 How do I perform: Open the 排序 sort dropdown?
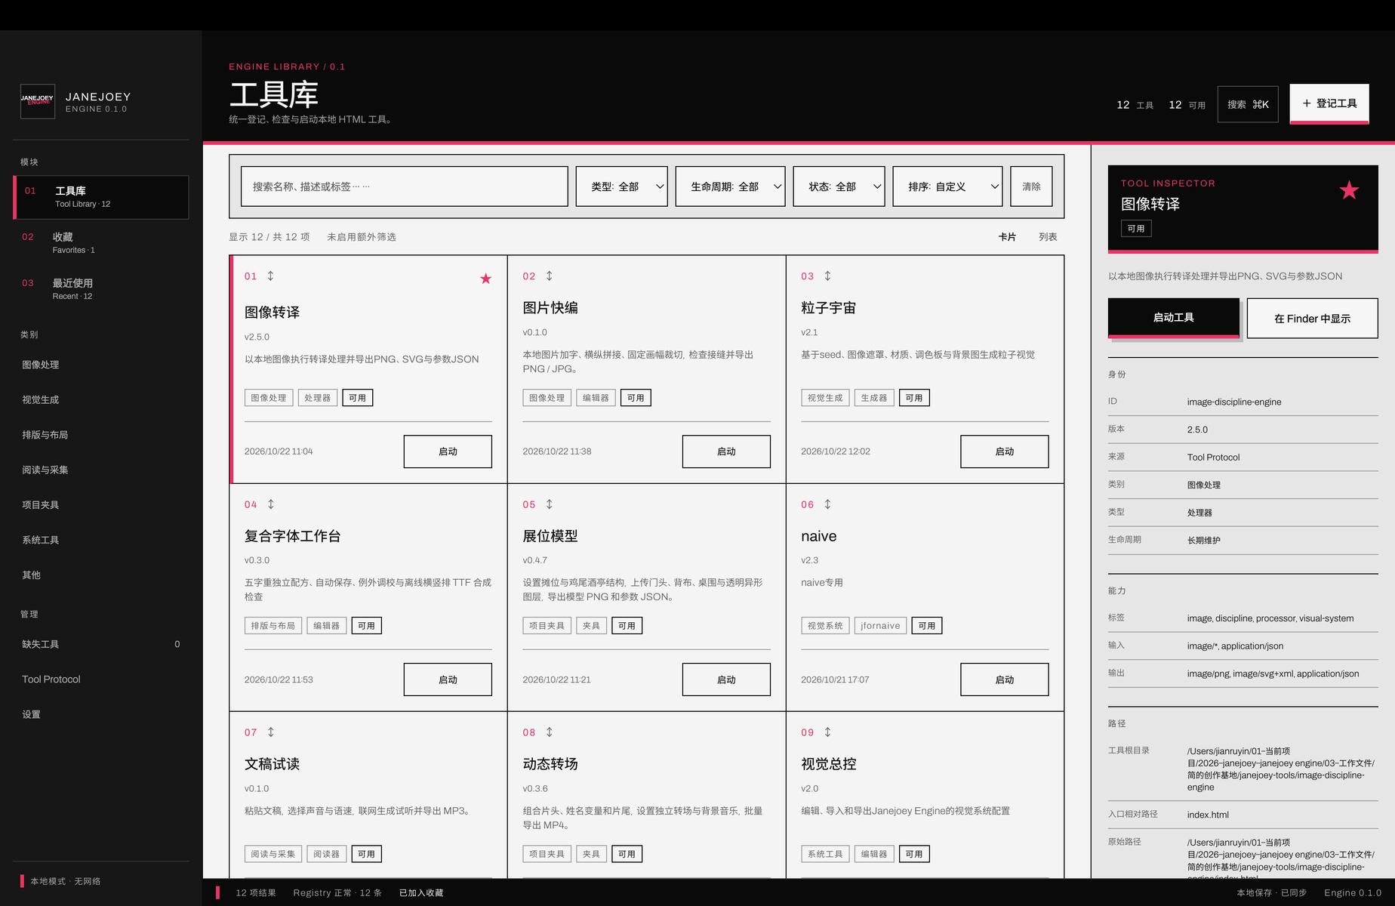947,186
